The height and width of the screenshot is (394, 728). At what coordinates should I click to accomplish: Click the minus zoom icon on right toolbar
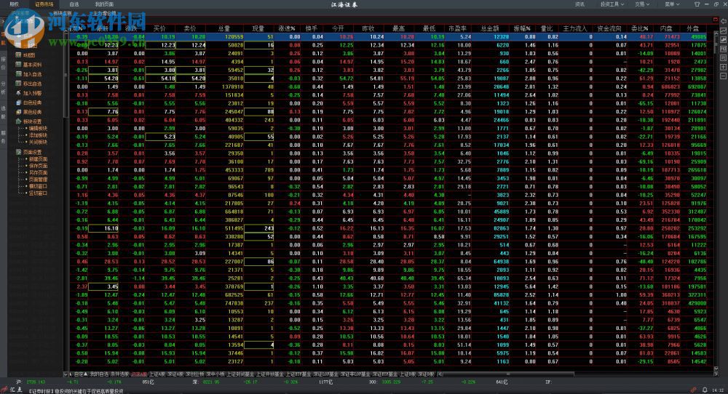(724, 76)
